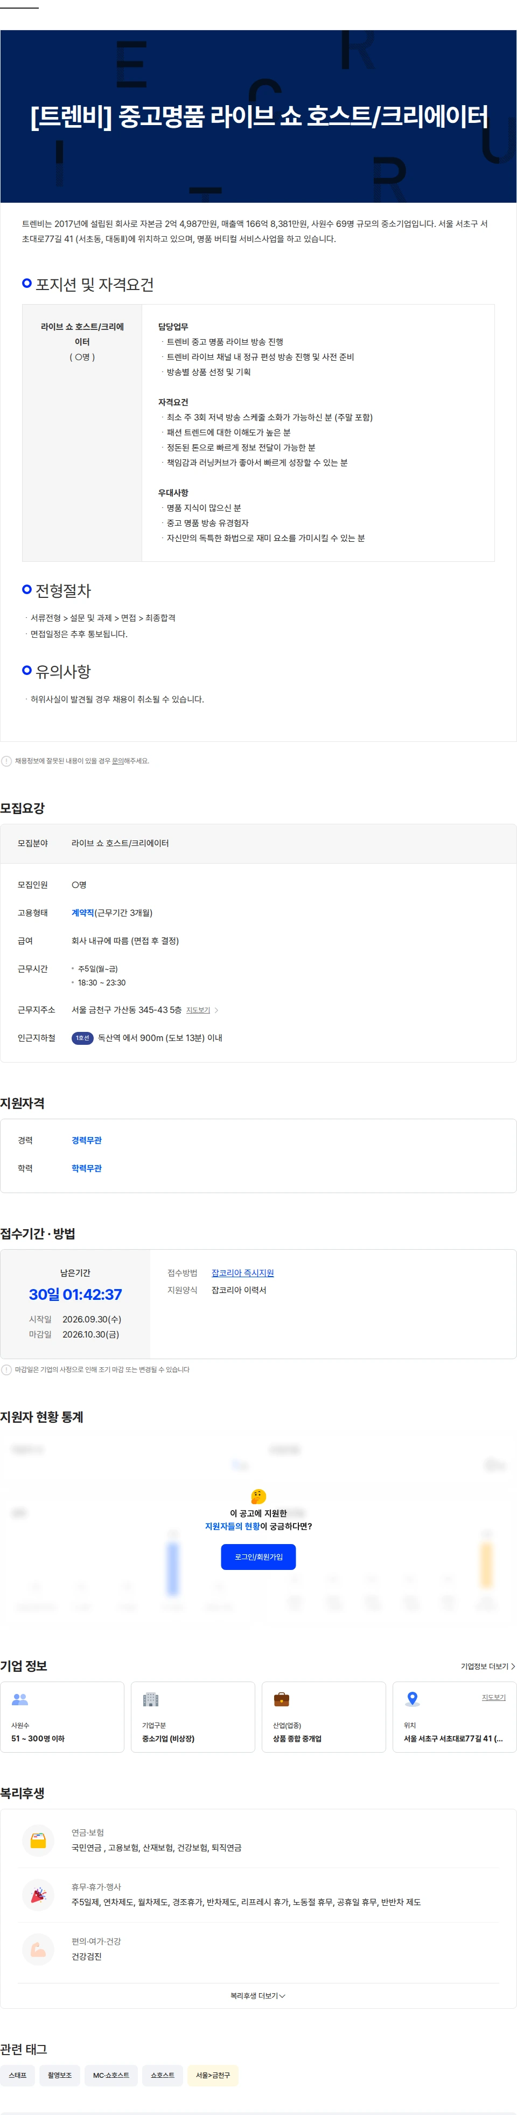This screenshot has width=517, height=2115.
Task: Click the 서울 서초구 서초대로77길 41 location text
Action: click(453, 1738)
